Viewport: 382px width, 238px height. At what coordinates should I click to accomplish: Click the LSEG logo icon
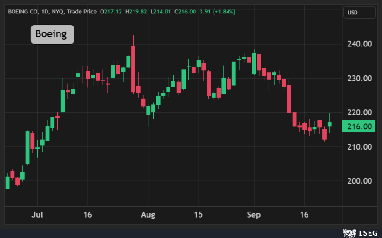349,232
